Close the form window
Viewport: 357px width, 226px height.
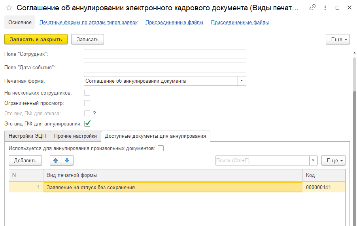349,8
